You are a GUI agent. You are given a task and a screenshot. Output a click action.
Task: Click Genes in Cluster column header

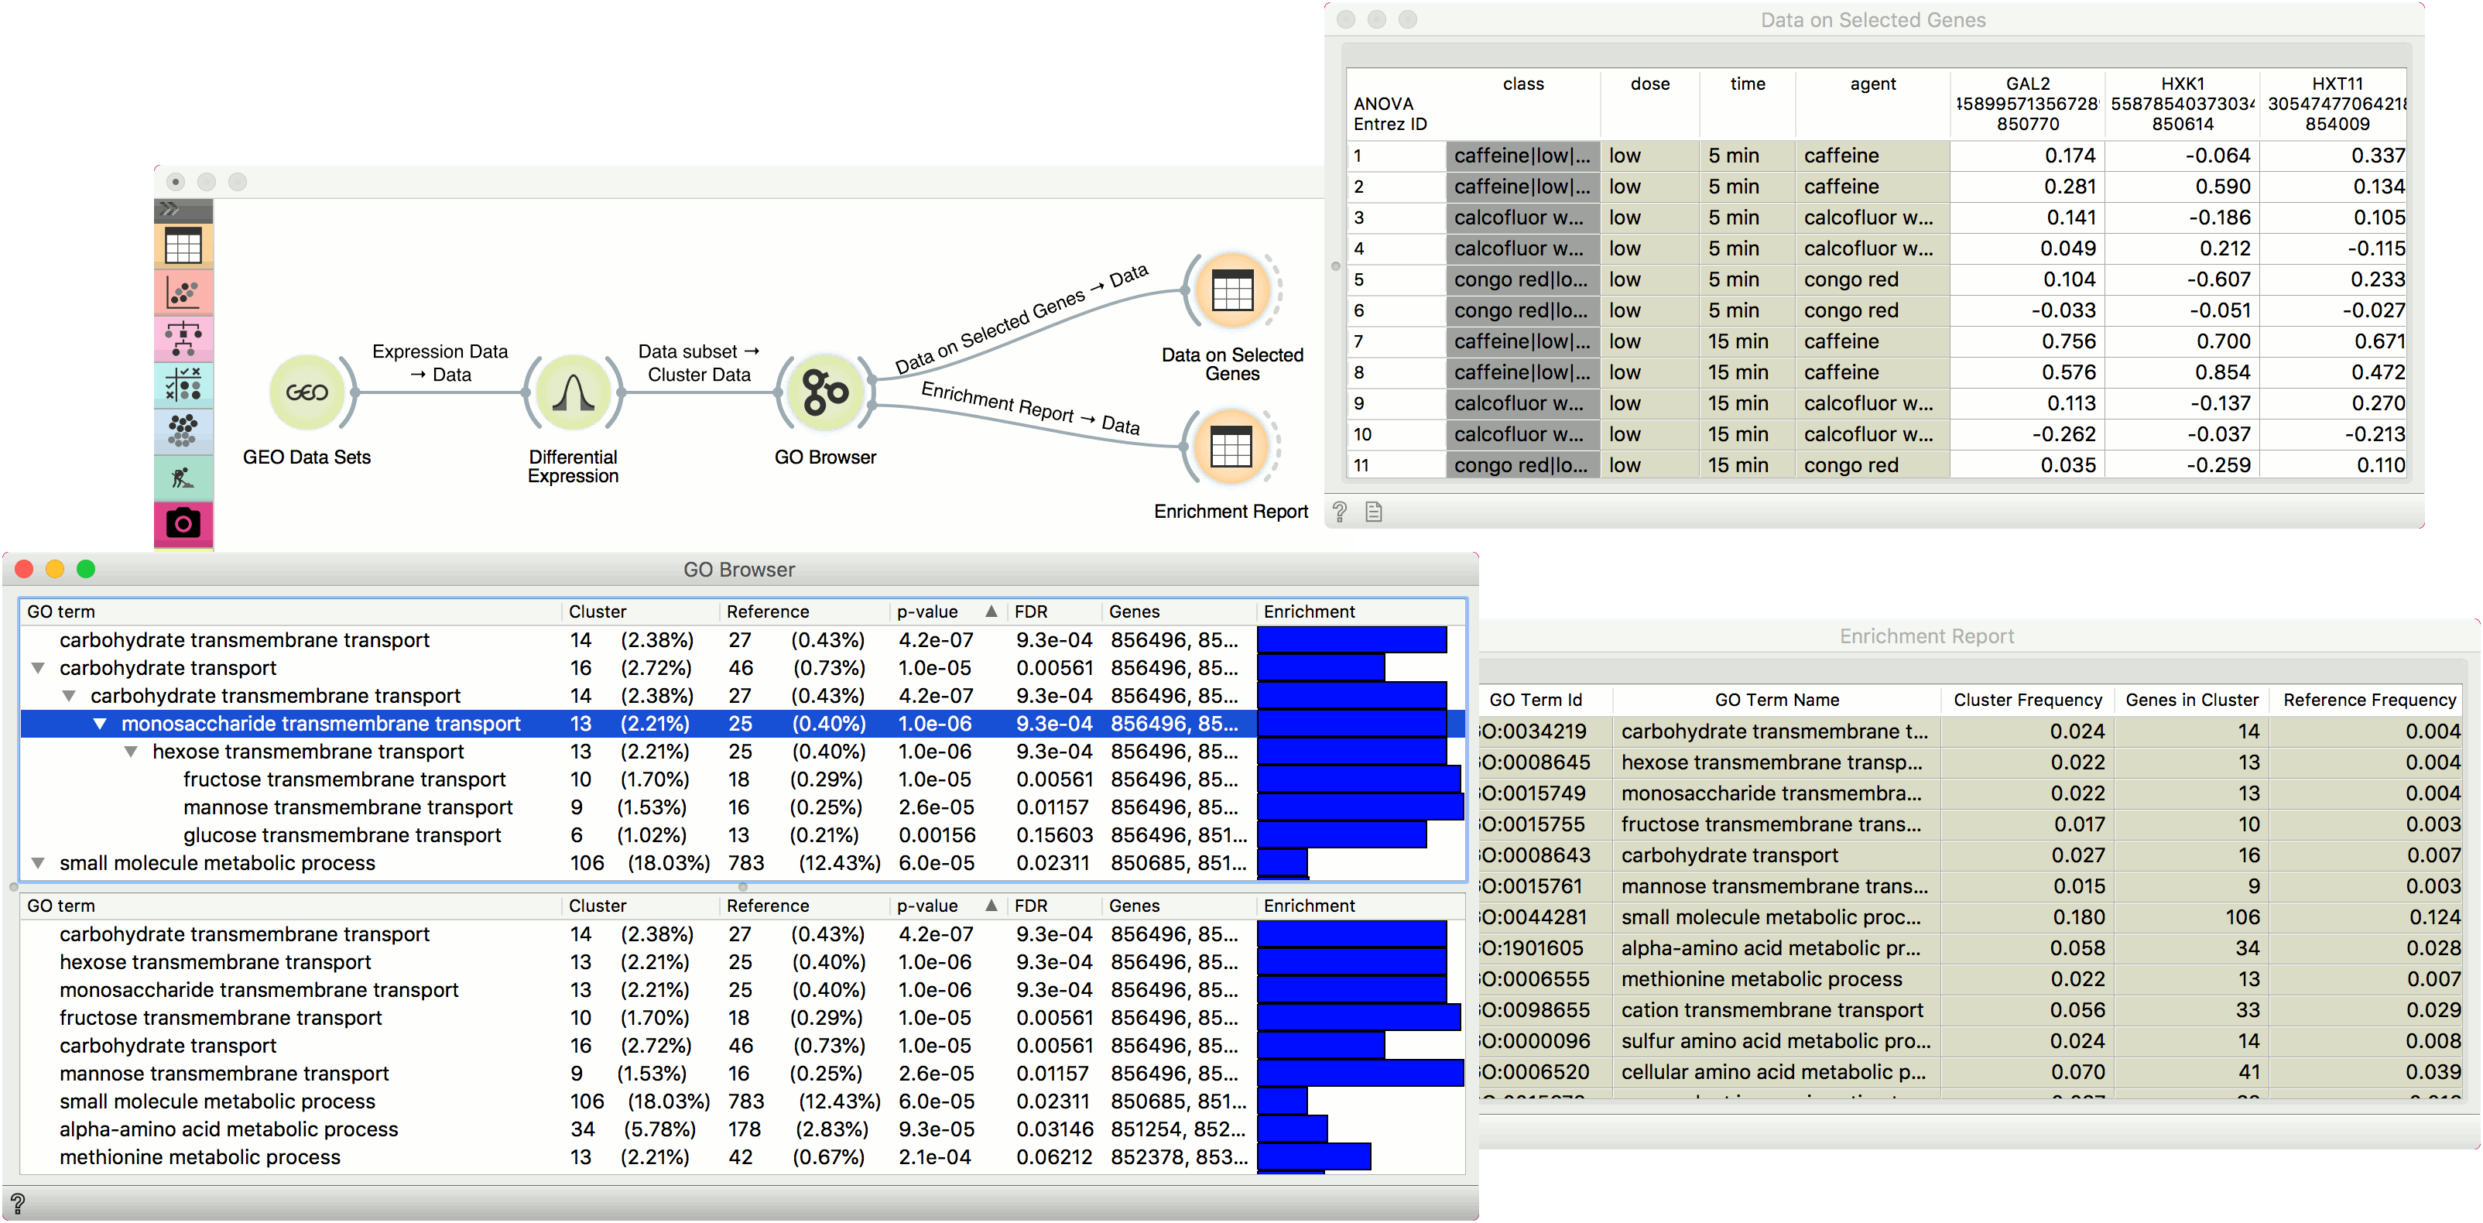pyautogui.click(x=2192, y=701)
